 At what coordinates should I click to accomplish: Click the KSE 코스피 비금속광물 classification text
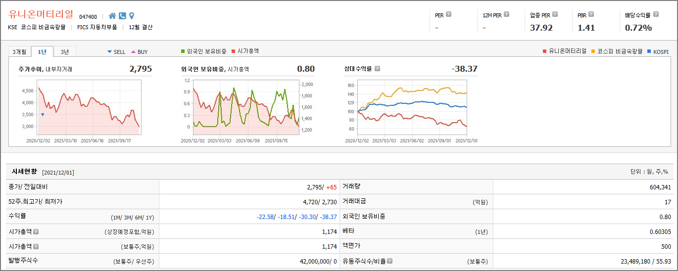[37, 27]
